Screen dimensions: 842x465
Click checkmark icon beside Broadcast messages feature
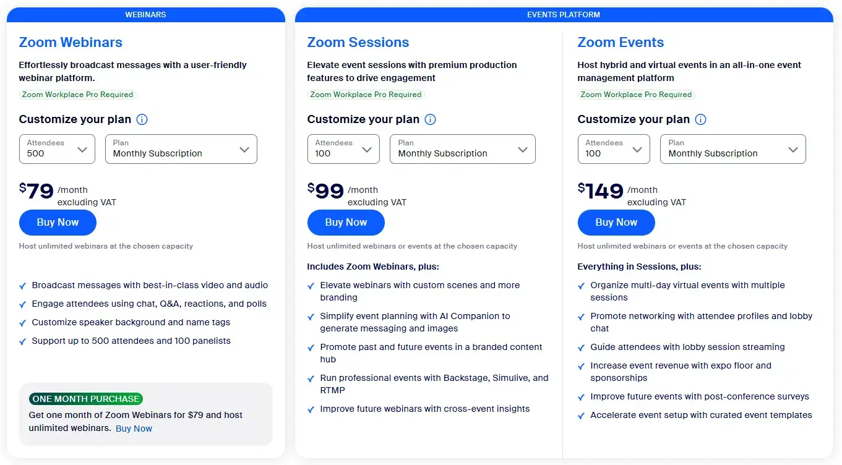pyautogui.click(x=23, y=286)
